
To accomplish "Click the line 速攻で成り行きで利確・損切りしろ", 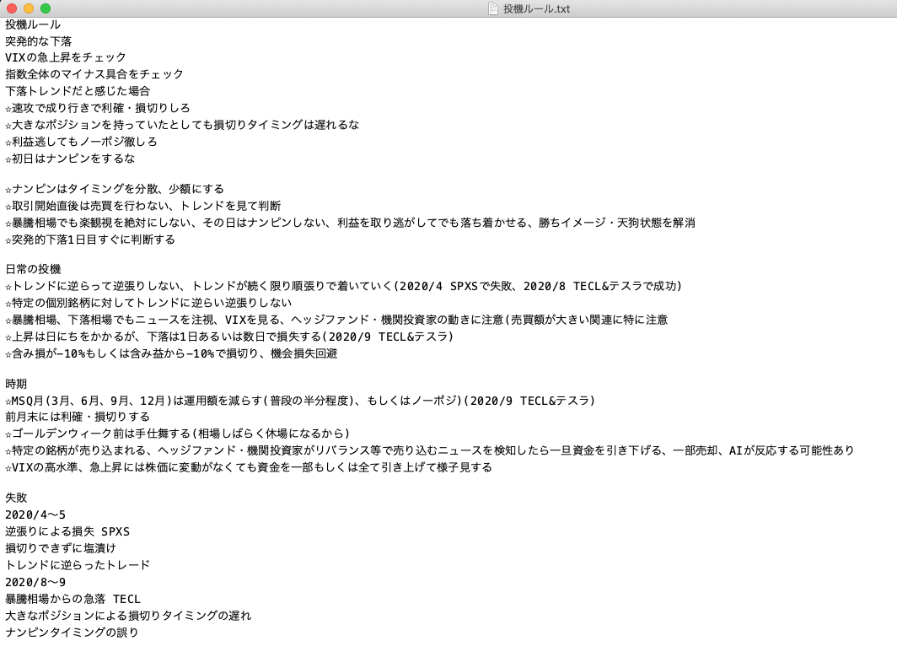I will tap(97, 108).
